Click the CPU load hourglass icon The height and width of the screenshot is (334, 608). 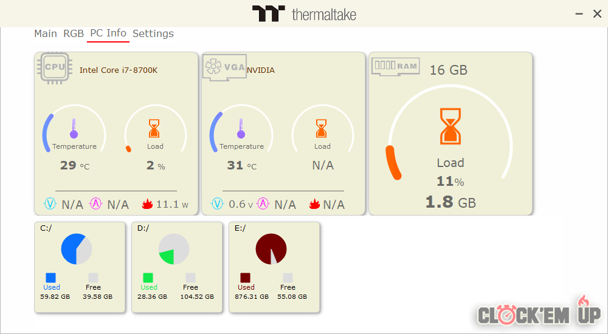coord(155,128)
